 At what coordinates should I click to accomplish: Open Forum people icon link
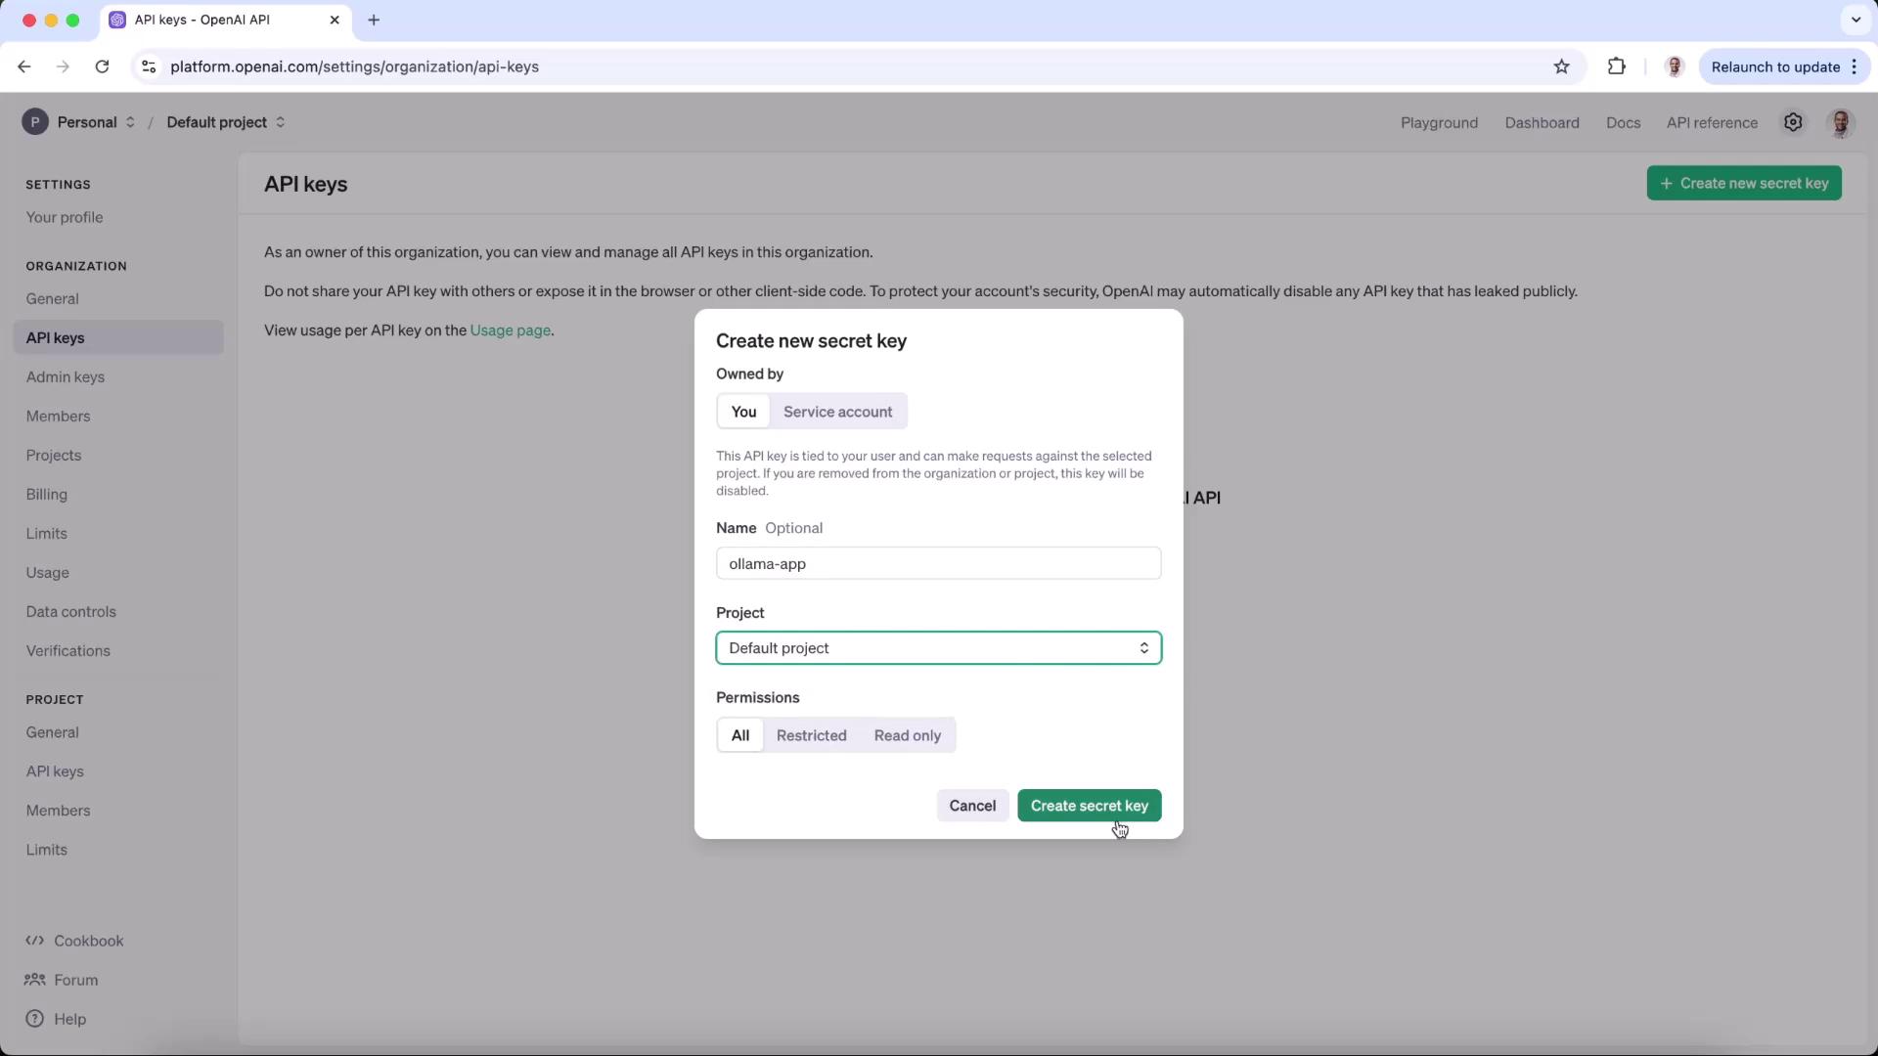point(35,980)
